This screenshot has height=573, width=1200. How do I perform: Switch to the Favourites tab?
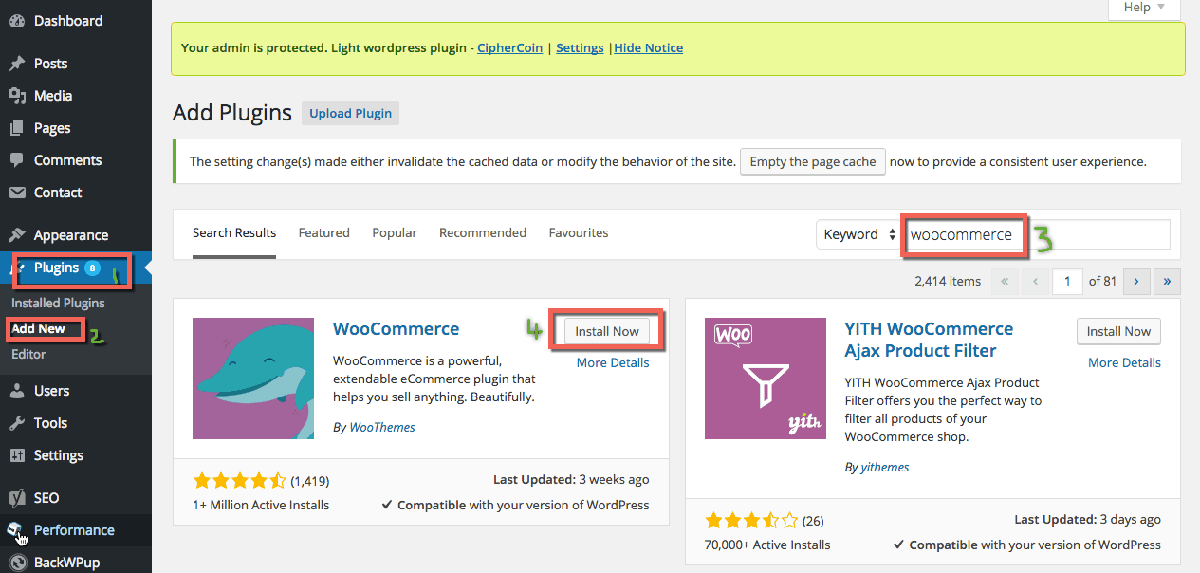pos(579,233)
